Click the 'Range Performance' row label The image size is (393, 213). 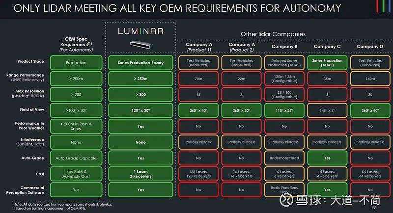tap(25, 78)
